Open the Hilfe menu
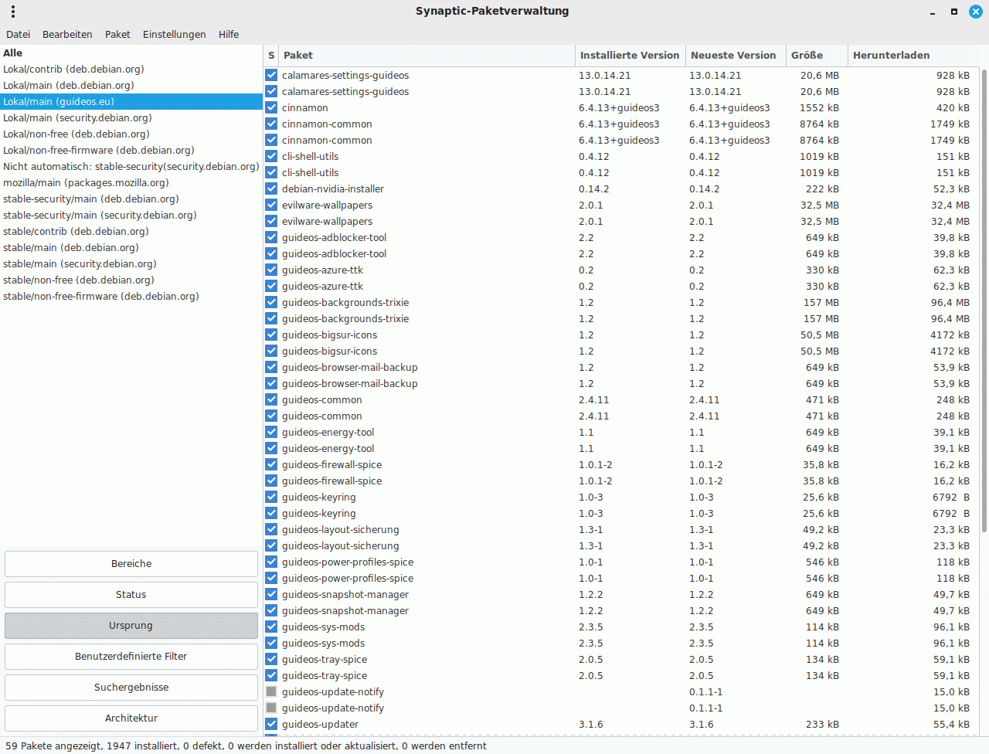 point(229,34)
